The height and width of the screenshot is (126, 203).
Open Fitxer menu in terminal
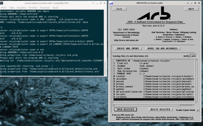pos(4,8)
